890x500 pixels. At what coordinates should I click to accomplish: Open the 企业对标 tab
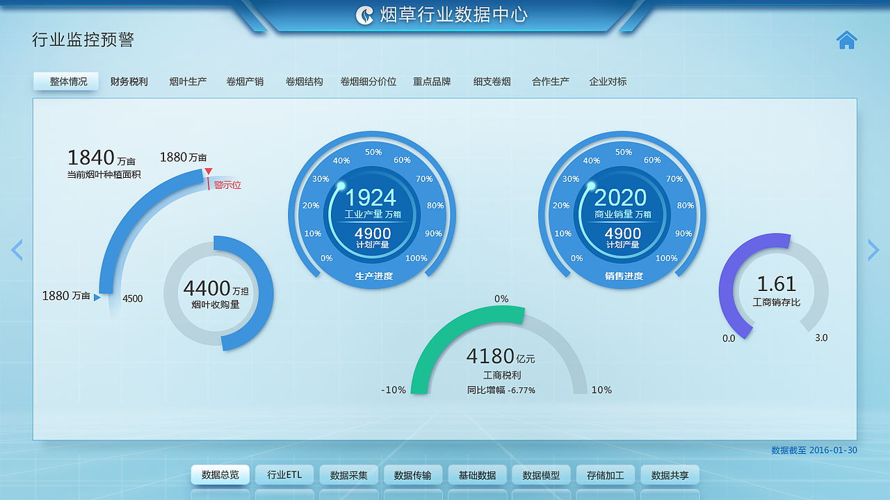pyautogui.click(x=608, y=81)
